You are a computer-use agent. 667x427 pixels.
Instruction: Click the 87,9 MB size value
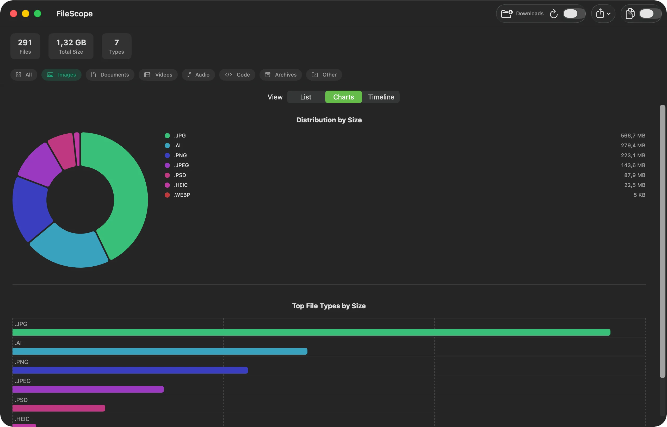click(634, 175)
